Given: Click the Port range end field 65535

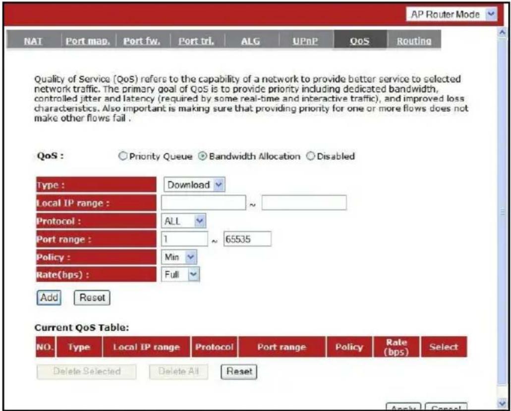Looking at the screenshot, I should 247,239.
